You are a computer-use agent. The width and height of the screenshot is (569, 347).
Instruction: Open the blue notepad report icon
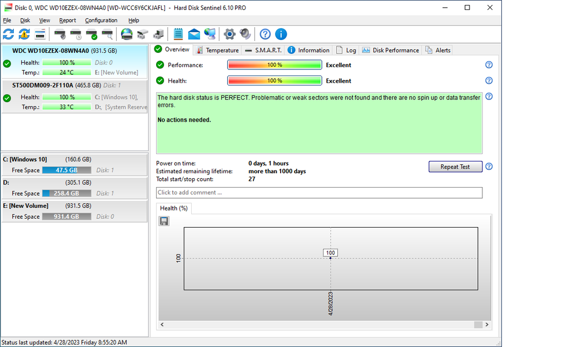tap(178, 34)
